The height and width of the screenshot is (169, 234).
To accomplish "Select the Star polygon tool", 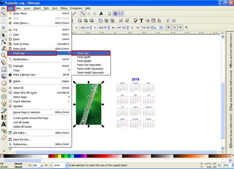I will (4, 90).
